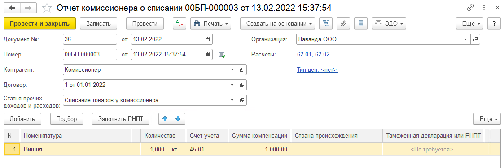Select account cell 45.01
The image size is (504, 168).
click(x=207, y=149)
